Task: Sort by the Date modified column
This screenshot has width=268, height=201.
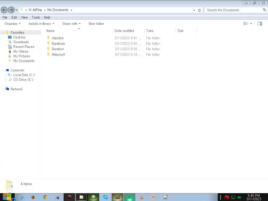Action: click(x=129, y=31)
